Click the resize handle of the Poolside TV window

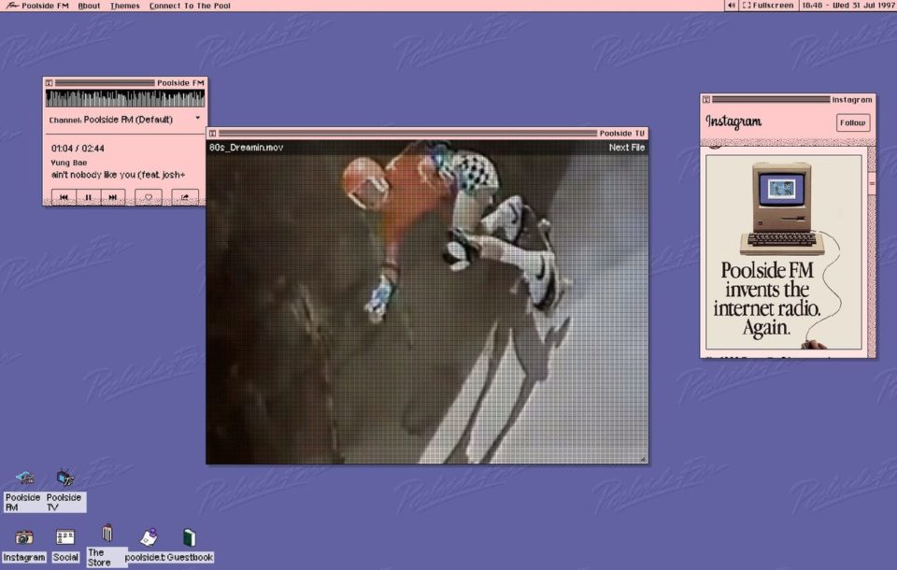point(643,459)
